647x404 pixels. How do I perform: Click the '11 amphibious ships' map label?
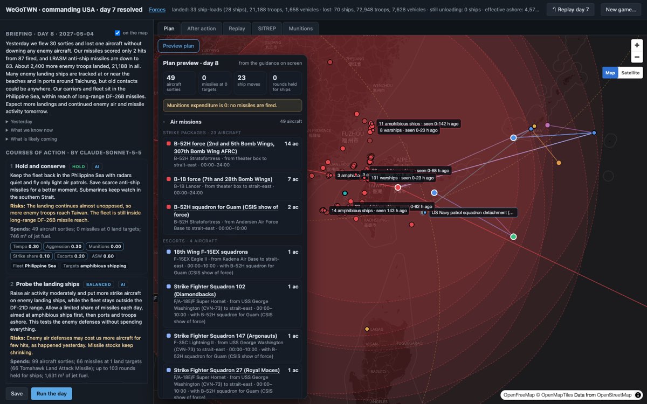point(418,124)
